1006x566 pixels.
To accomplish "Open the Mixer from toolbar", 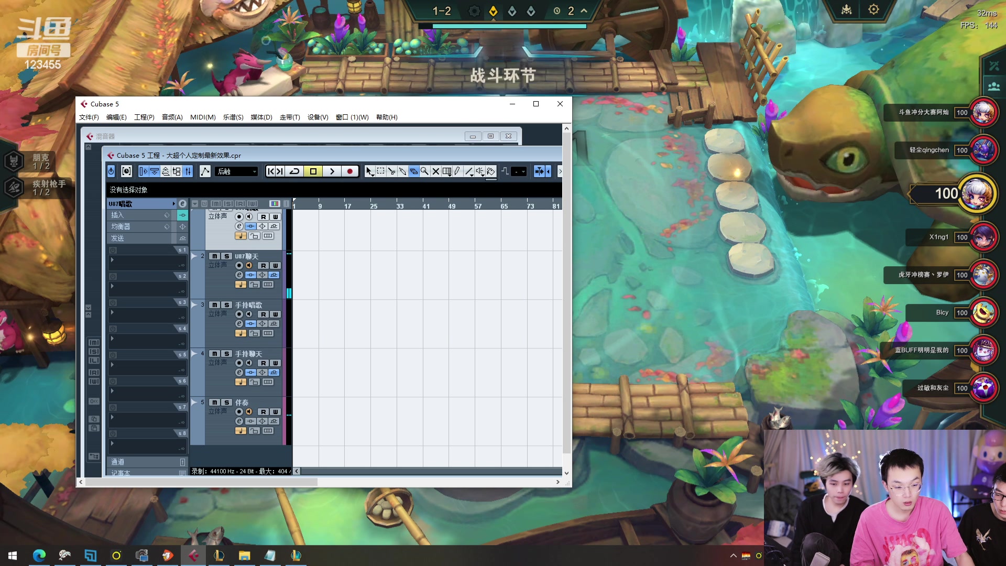I will [188, 171].
